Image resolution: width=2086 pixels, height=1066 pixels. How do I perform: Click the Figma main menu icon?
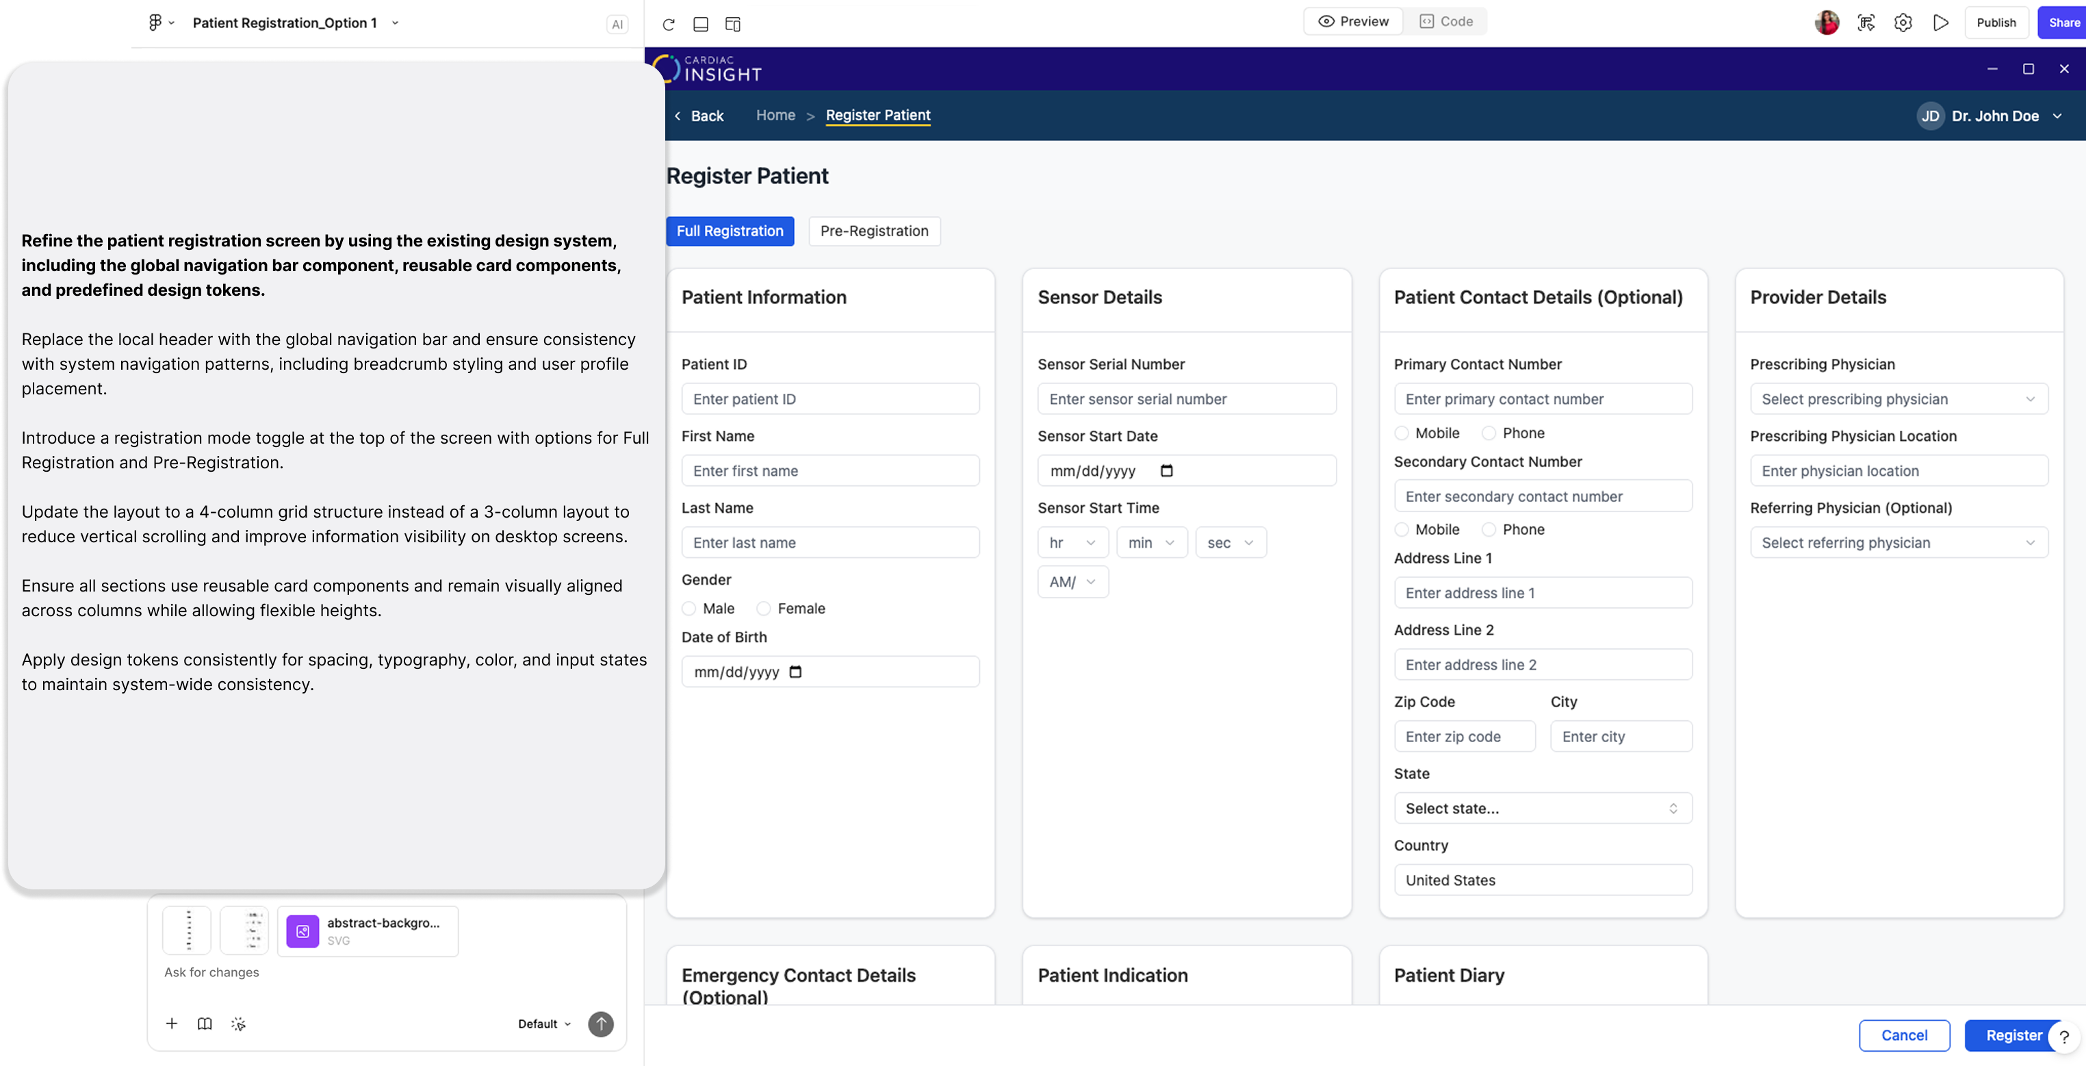(x=155, y=23)
